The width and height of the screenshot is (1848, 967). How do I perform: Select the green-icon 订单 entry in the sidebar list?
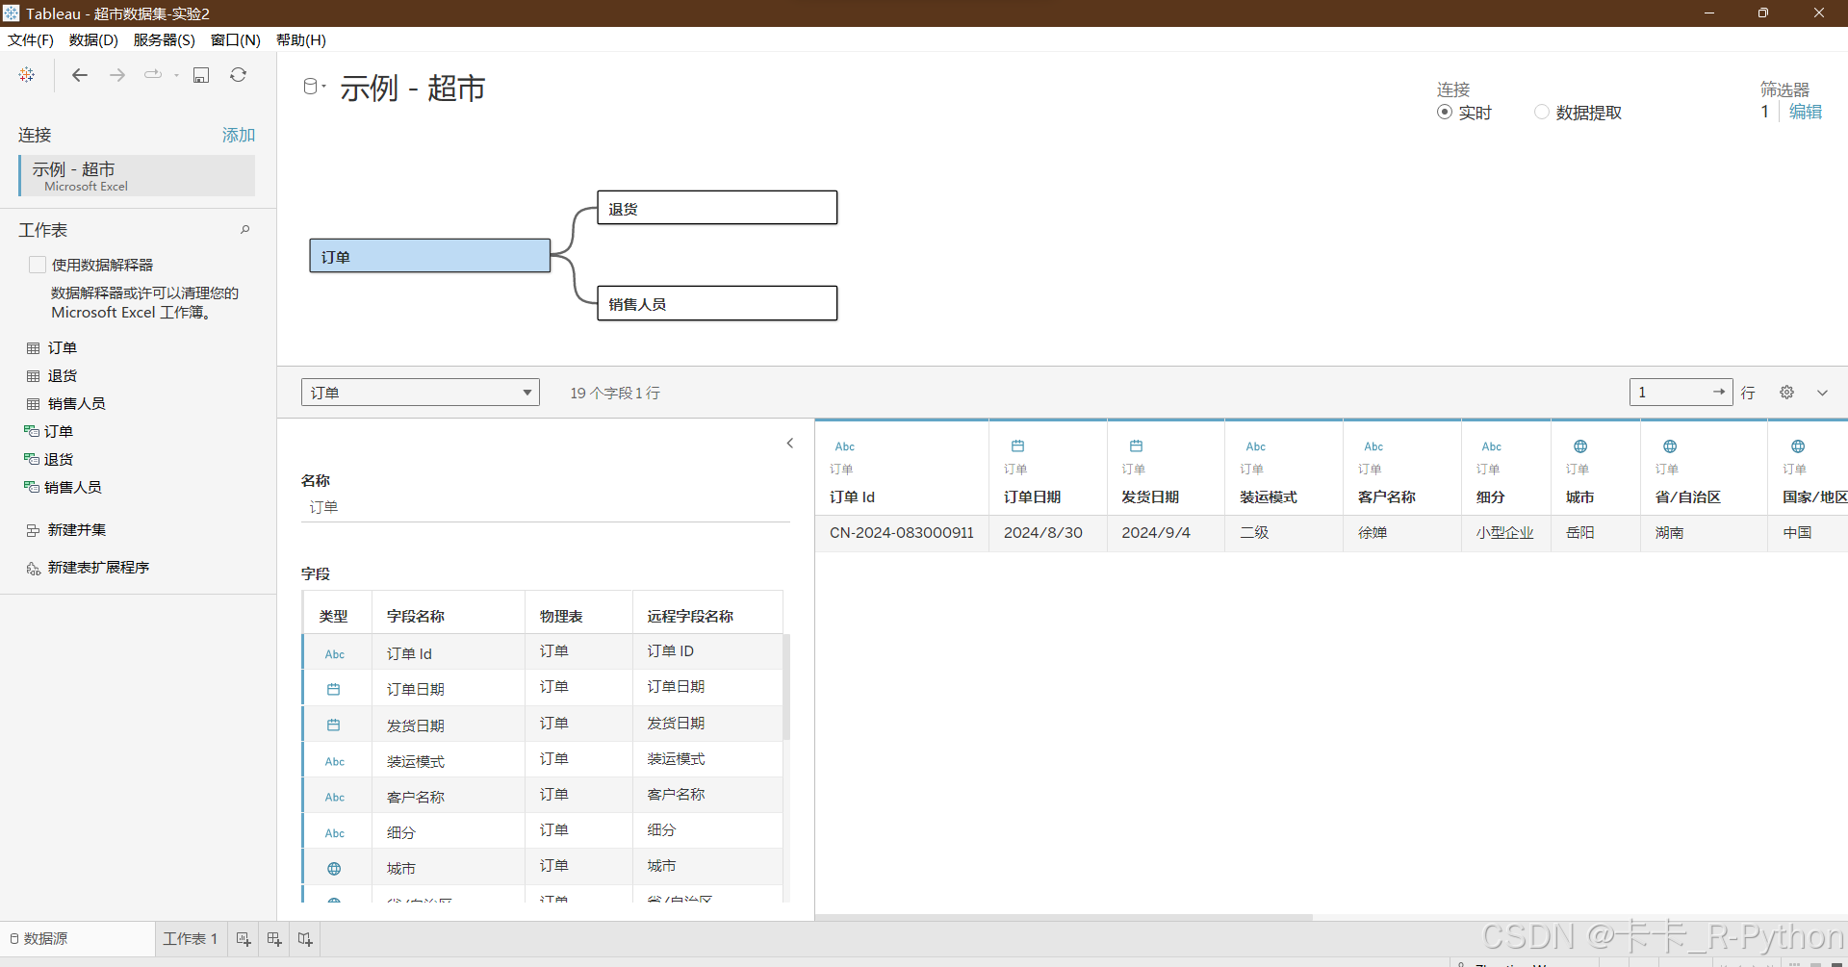[x=59, y=432]
